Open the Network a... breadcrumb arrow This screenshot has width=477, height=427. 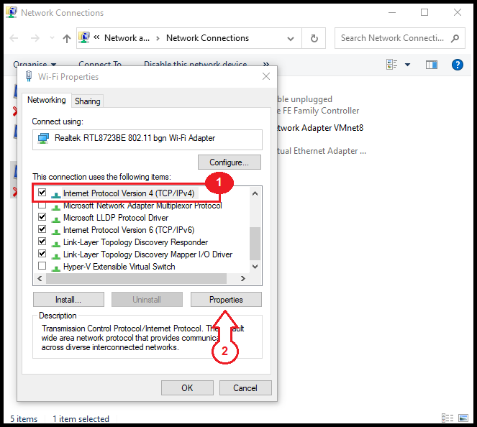pos(158,38)
